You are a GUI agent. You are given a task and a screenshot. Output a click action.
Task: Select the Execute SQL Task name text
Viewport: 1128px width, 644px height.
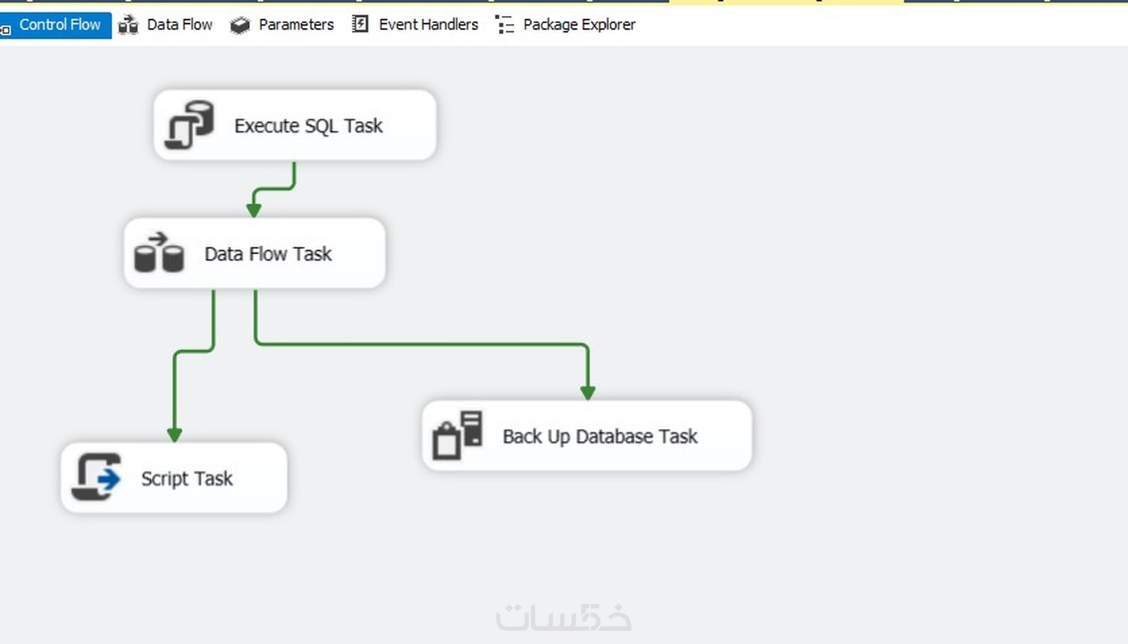point(308,125)
